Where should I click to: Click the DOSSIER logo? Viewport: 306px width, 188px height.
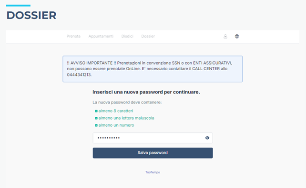point(31,15)
